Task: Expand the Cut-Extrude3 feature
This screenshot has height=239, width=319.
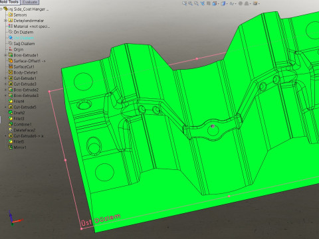Action: tap(5, 84)
